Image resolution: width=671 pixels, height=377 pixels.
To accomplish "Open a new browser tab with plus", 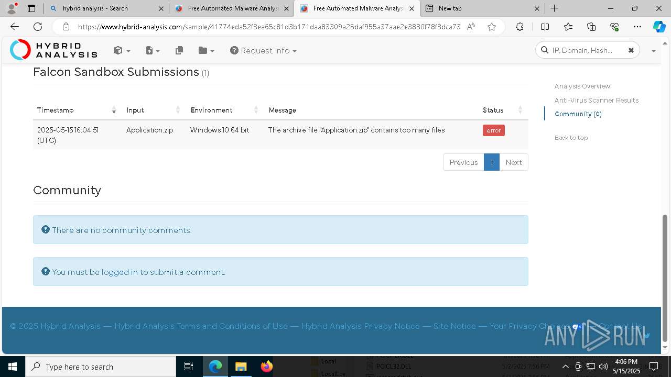I will [x=554, y=8].
